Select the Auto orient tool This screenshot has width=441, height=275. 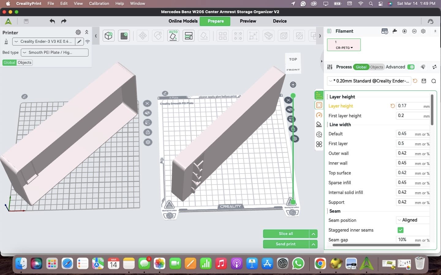coord(173,36)
